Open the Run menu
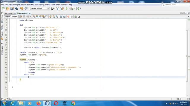 pyautogui.click(x=36, y=5)
